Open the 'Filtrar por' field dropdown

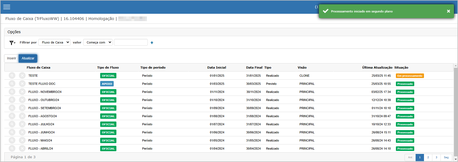click(x=54, y=42)
